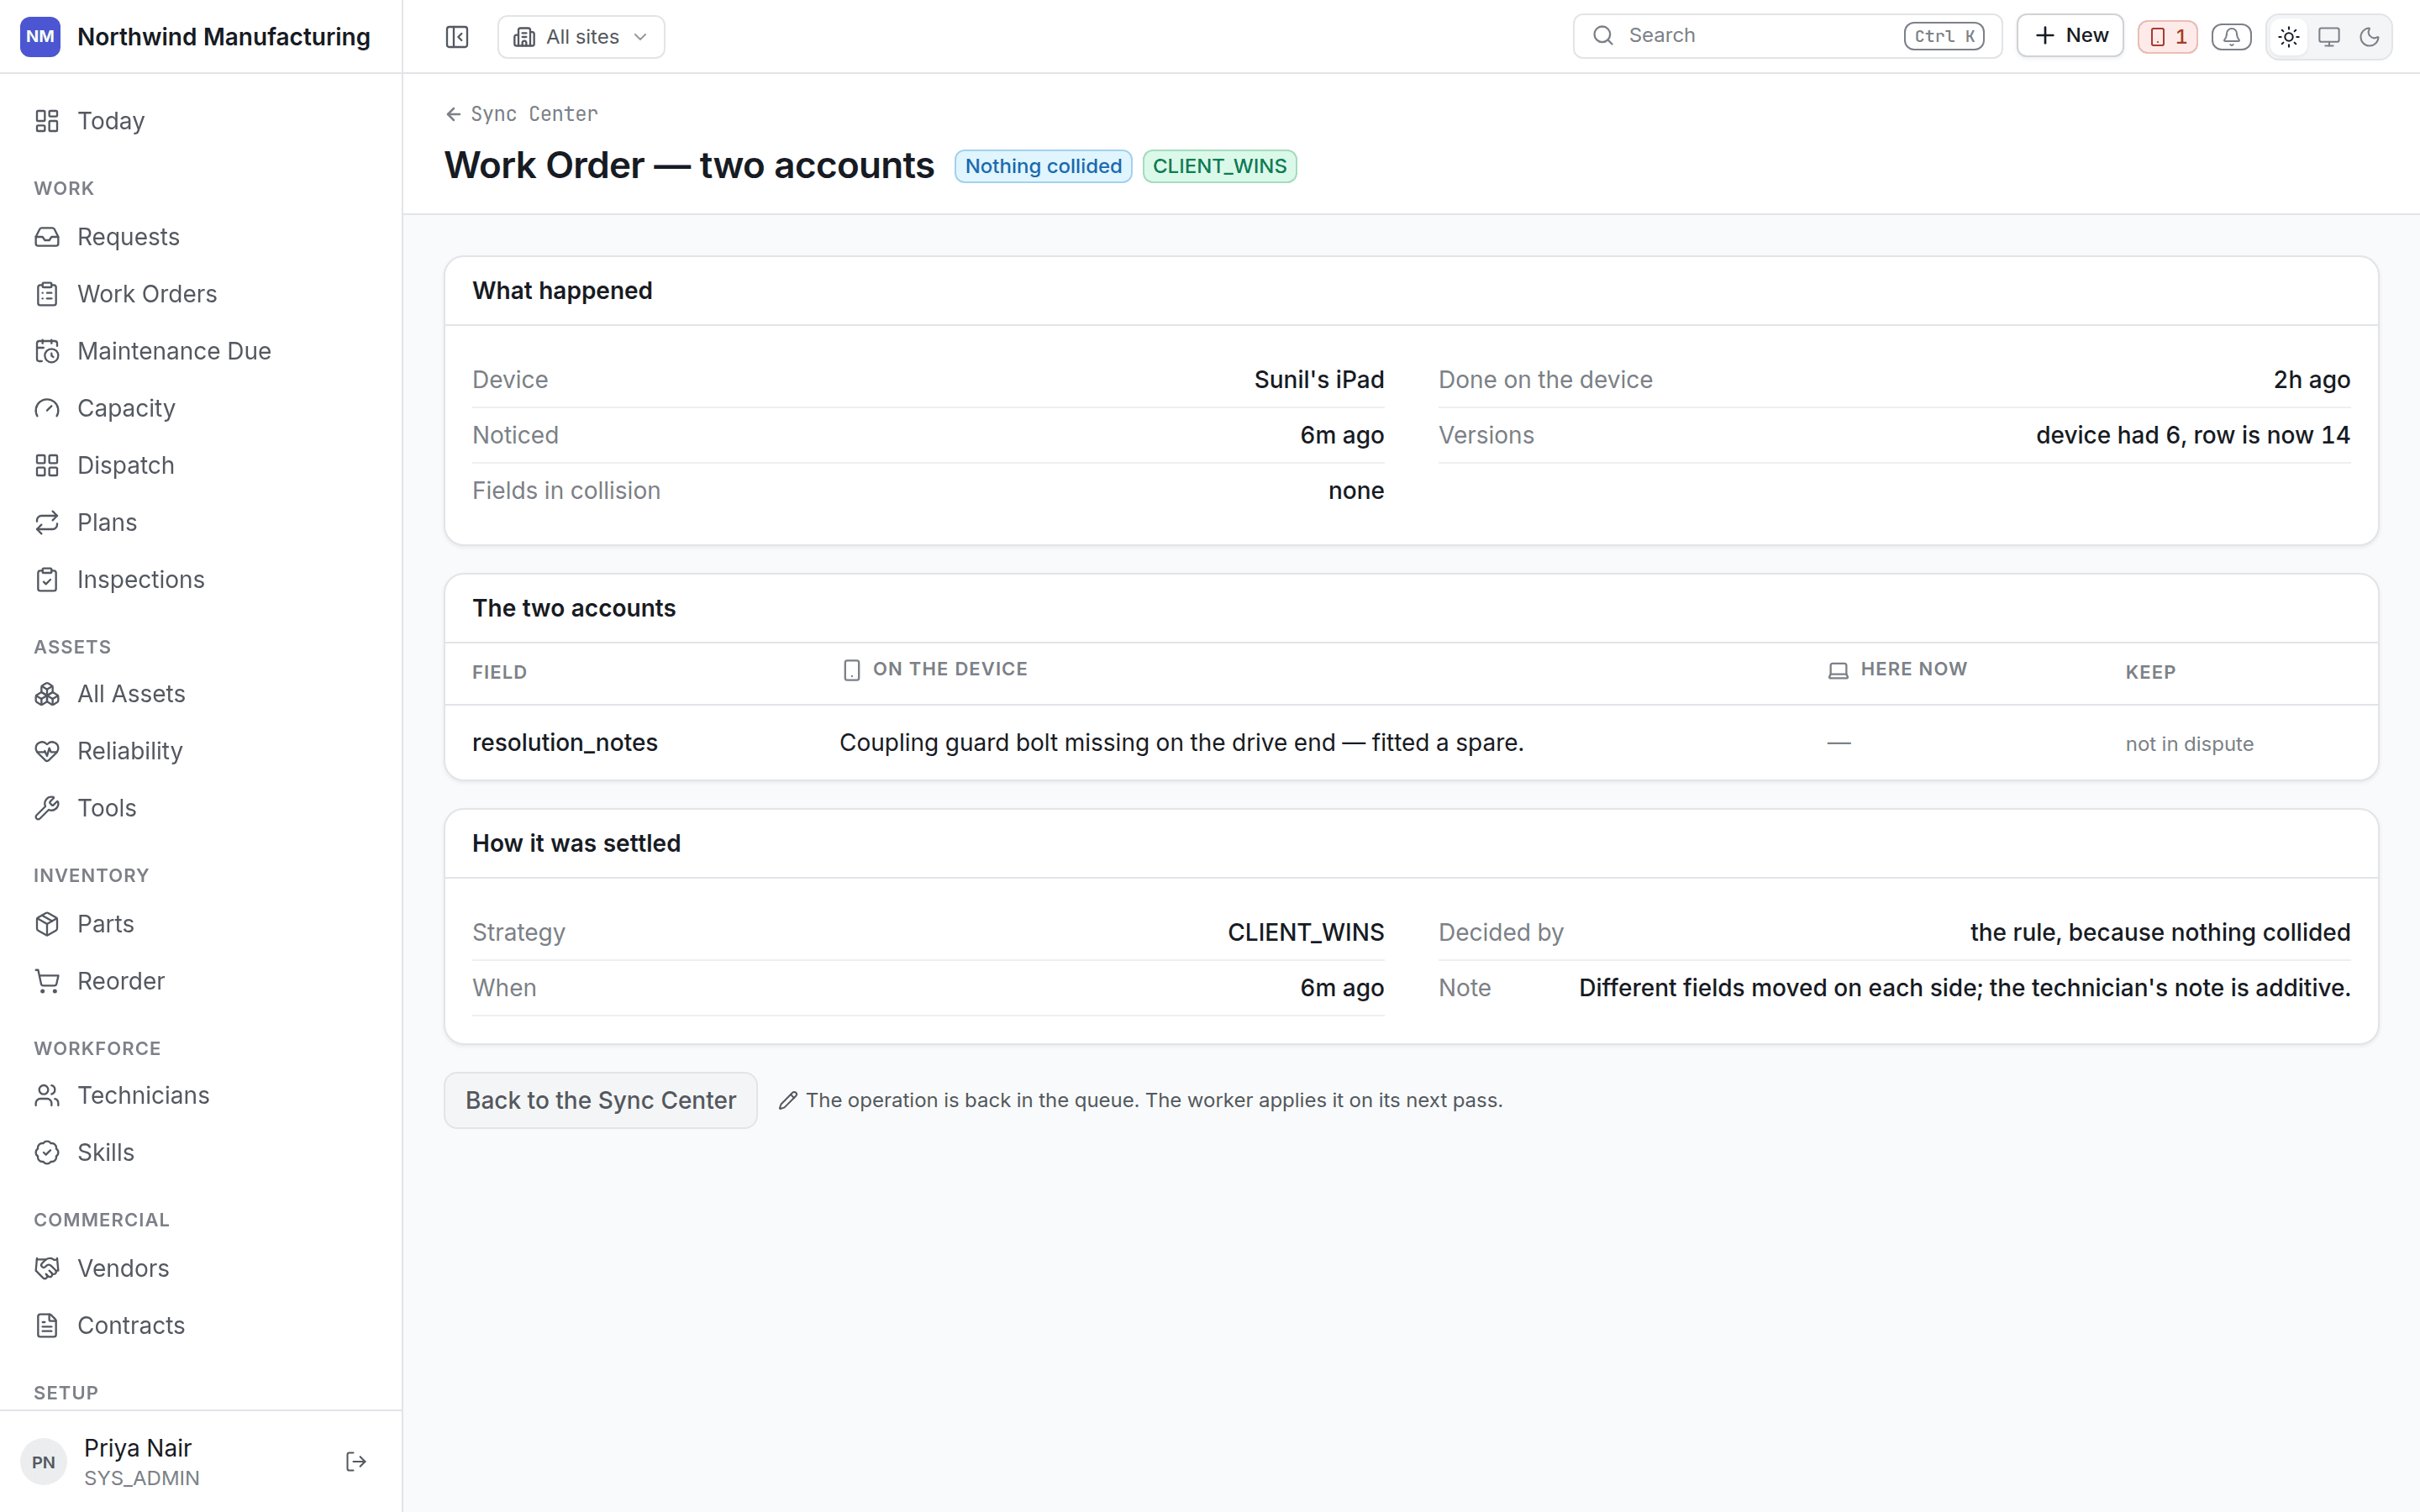The height and width of the screenshot is (1512, 2420).
Task: Log out using the sign-out icon
Action: point(356,1462)
